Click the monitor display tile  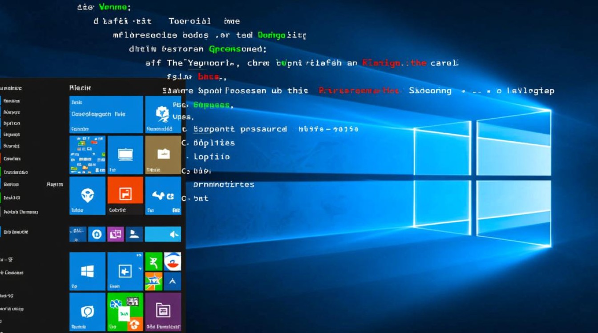[125, 154]
